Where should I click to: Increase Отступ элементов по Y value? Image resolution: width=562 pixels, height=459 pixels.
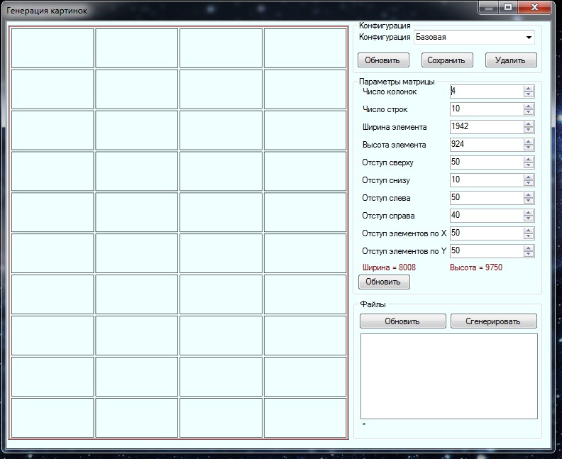click(x=529, y=248)
